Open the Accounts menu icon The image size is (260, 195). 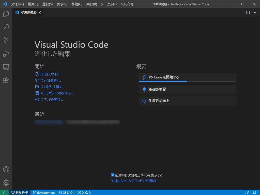6,169
